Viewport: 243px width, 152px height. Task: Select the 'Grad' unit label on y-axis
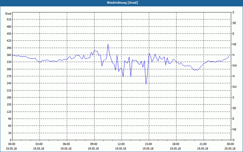[x=8, y=14]
